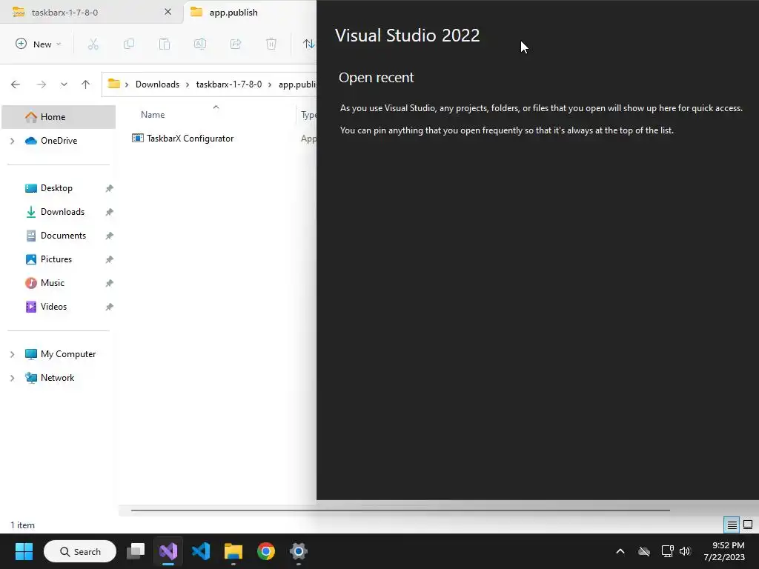Click '1 item' in the status bar
The width and height of the screenshot is (759, 569).
coord(23,525)
